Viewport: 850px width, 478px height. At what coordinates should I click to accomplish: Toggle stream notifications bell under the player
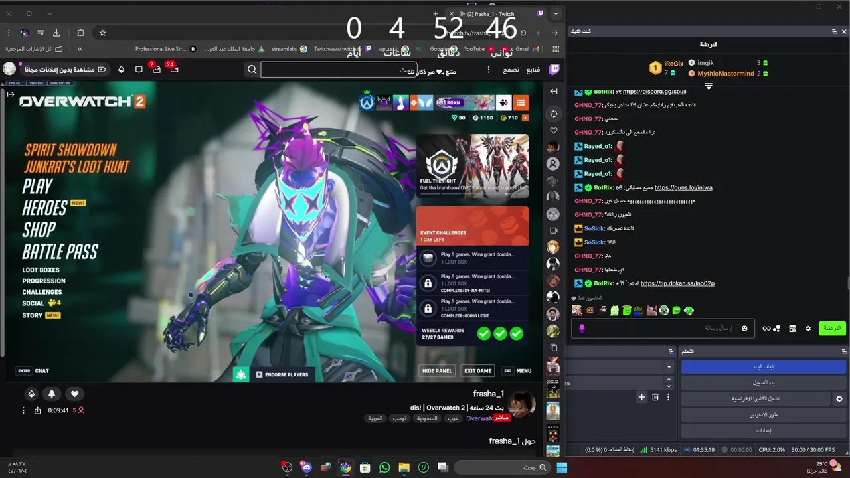coord(52,394)
